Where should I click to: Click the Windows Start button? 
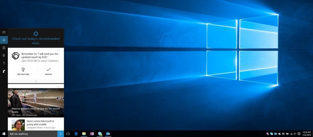click(x=4, y=134)
